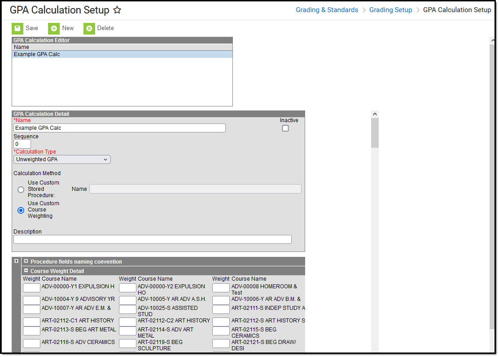Click weight box for ART-02112-C2 ART HISTORY
Image resolution: width=499 pixels, height=357 pixels.
click(127, 322)
